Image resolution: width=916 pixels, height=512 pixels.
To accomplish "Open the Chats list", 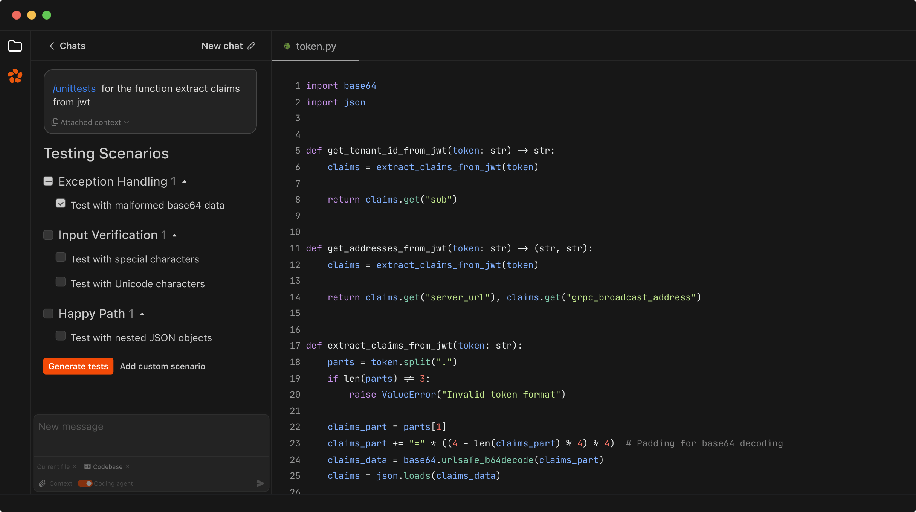I will [72, 46].
